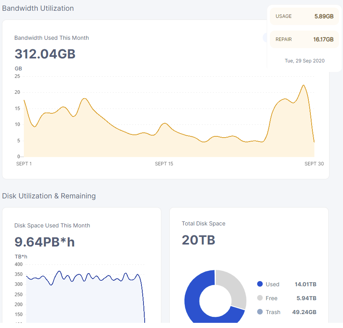343x328 pixels.
Task: Click the blue Used legend dot
Action: 260,284
